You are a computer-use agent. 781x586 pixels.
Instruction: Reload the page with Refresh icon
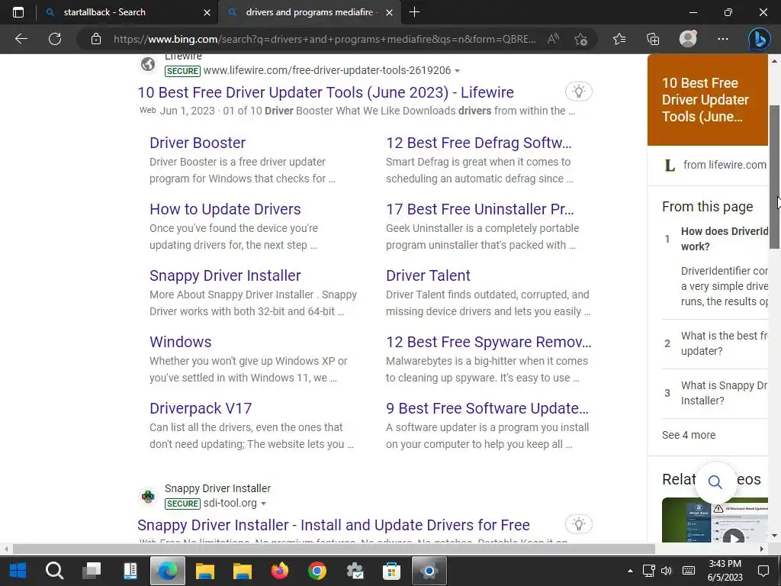point(55,39)
